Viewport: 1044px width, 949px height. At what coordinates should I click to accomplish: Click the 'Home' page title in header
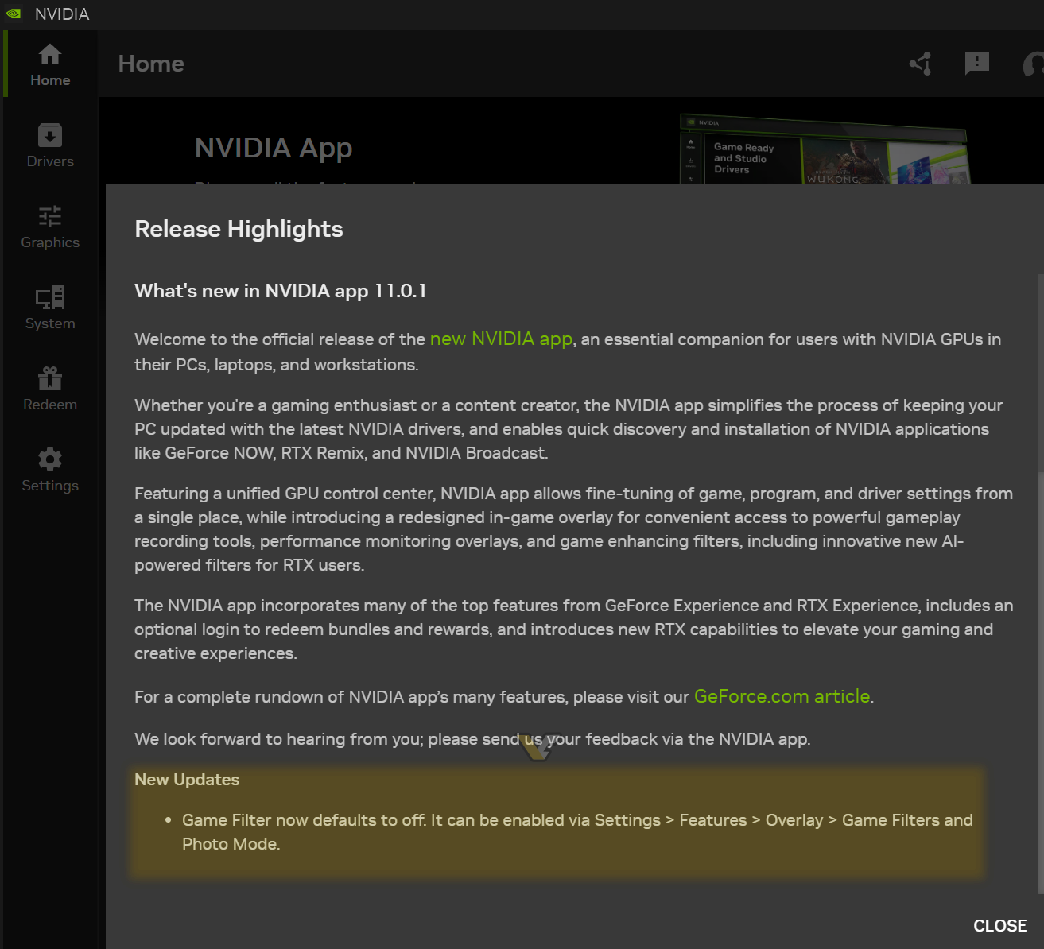(151, 64)
